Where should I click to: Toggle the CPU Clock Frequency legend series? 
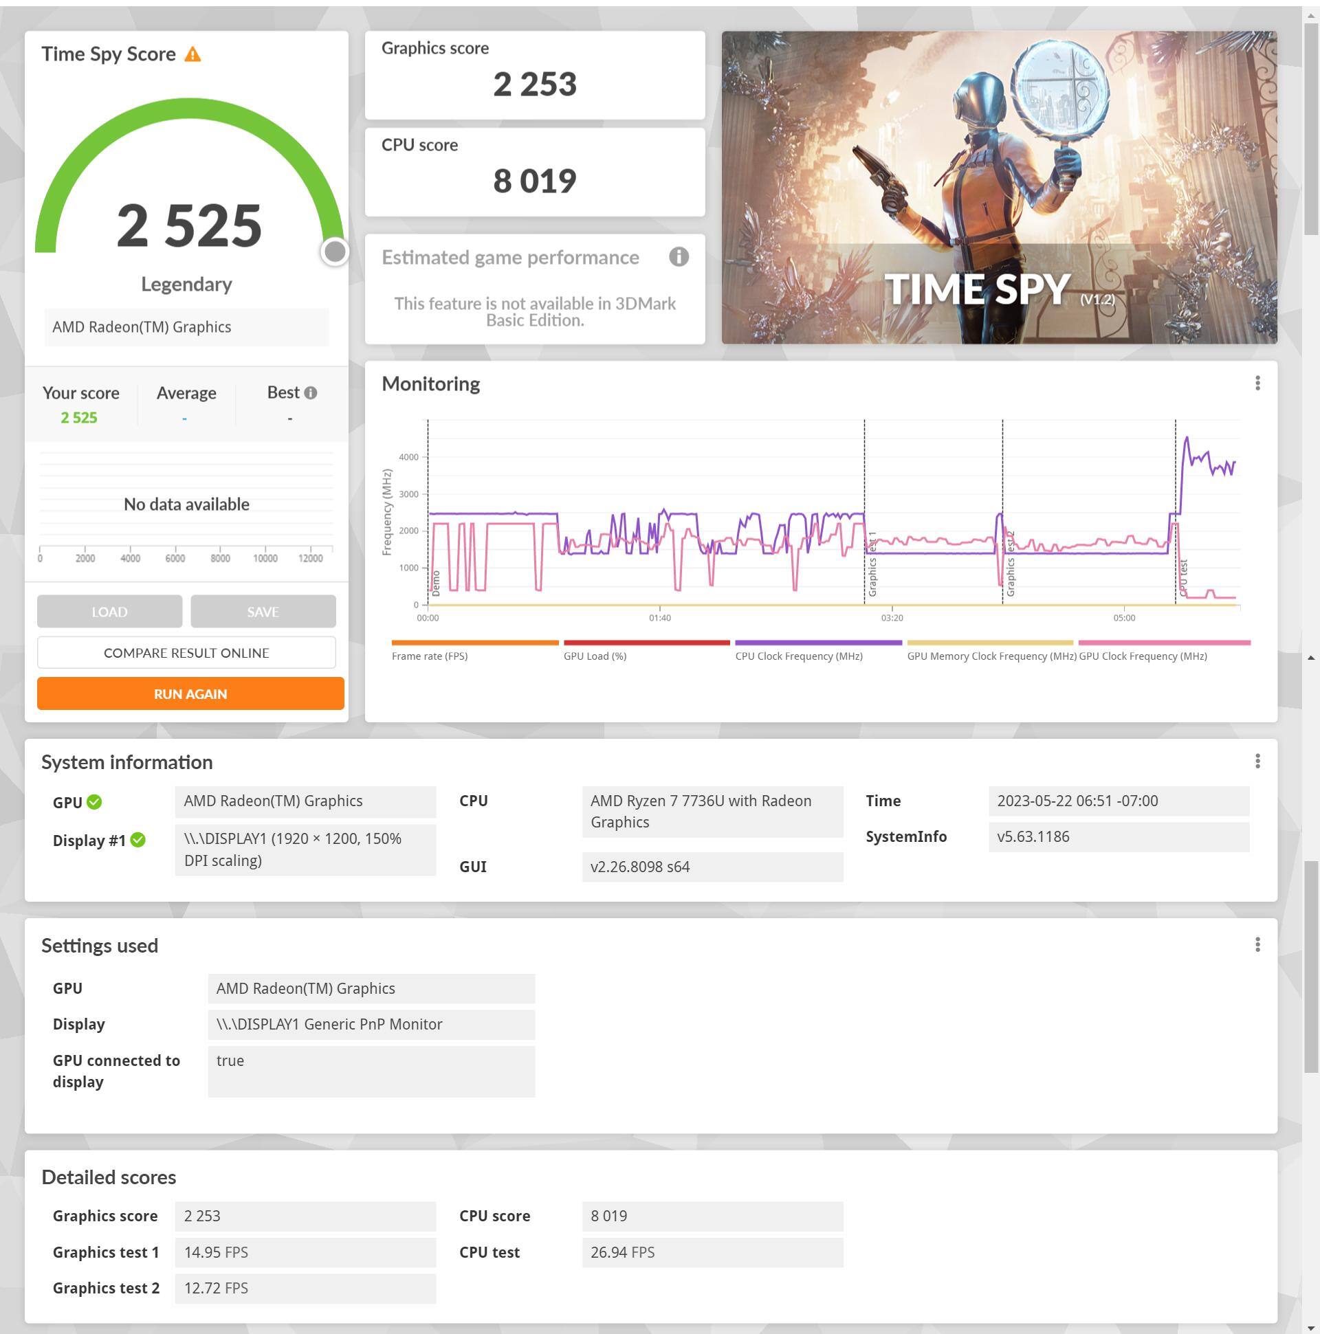click(x=798, y=656)
